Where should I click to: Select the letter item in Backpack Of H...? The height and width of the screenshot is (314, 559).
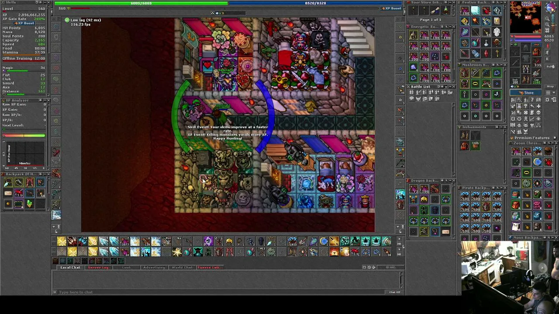(x=8, y=193)
